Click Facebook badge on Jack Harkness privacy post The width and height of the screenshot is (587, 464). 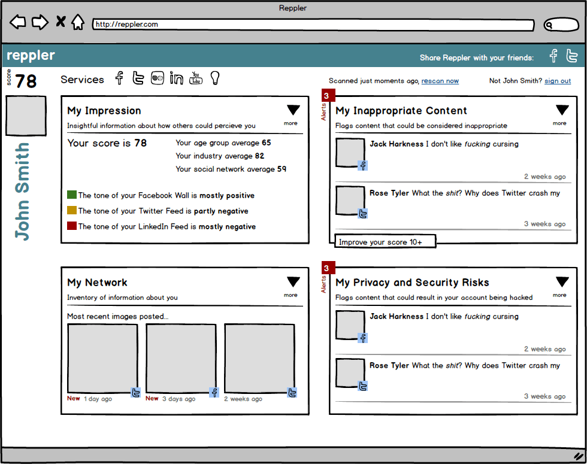363,338
